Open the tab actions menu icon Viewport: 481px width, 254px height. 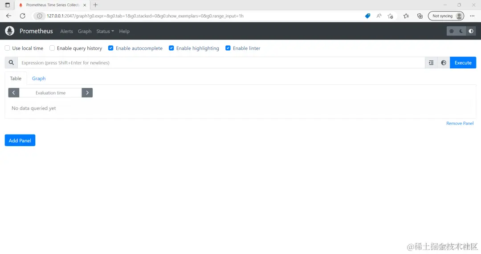[8, 5]
